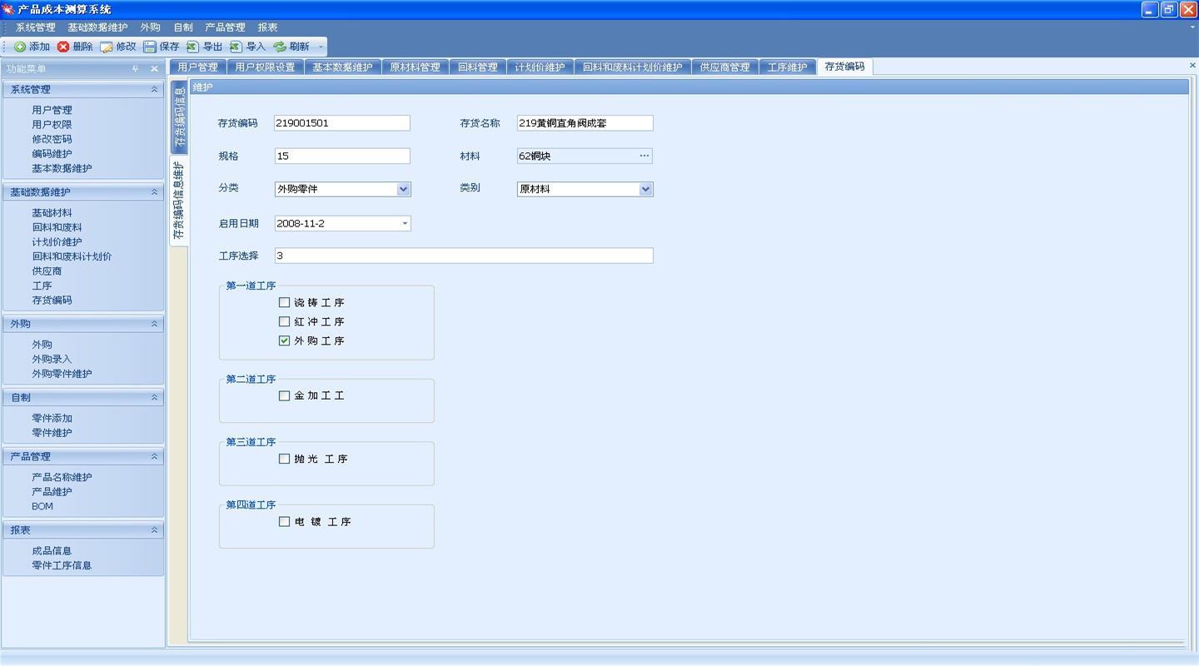Switch to the 计划价维护 tab

tap(540, 67)
